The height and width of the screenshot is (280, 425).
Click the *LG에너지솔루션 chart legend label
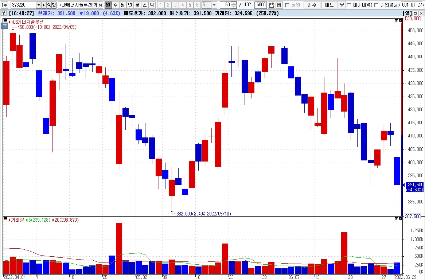(27, 22)
